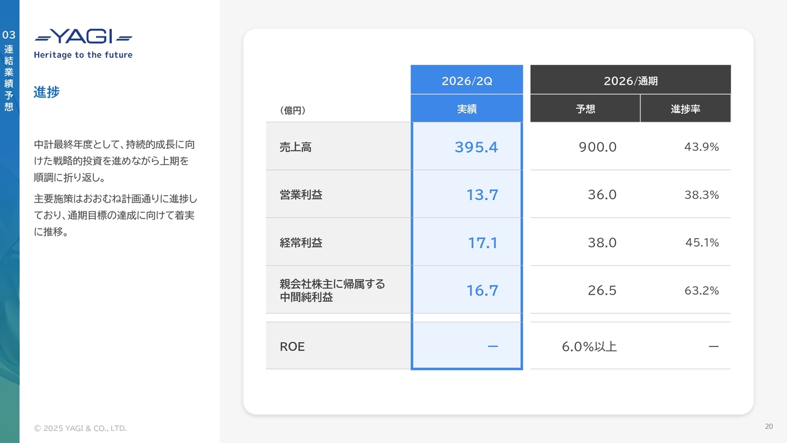
Task: Click the 進捗率 subheader cell
Action: click(685, 109)
